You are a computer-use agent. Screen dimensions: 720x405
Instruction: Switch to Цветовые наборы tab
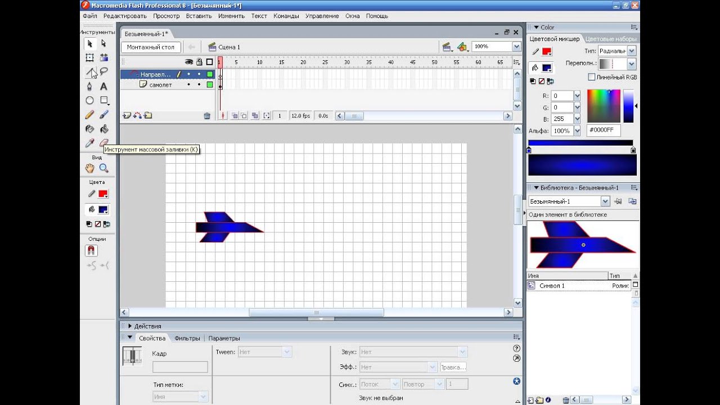[611, 39]
